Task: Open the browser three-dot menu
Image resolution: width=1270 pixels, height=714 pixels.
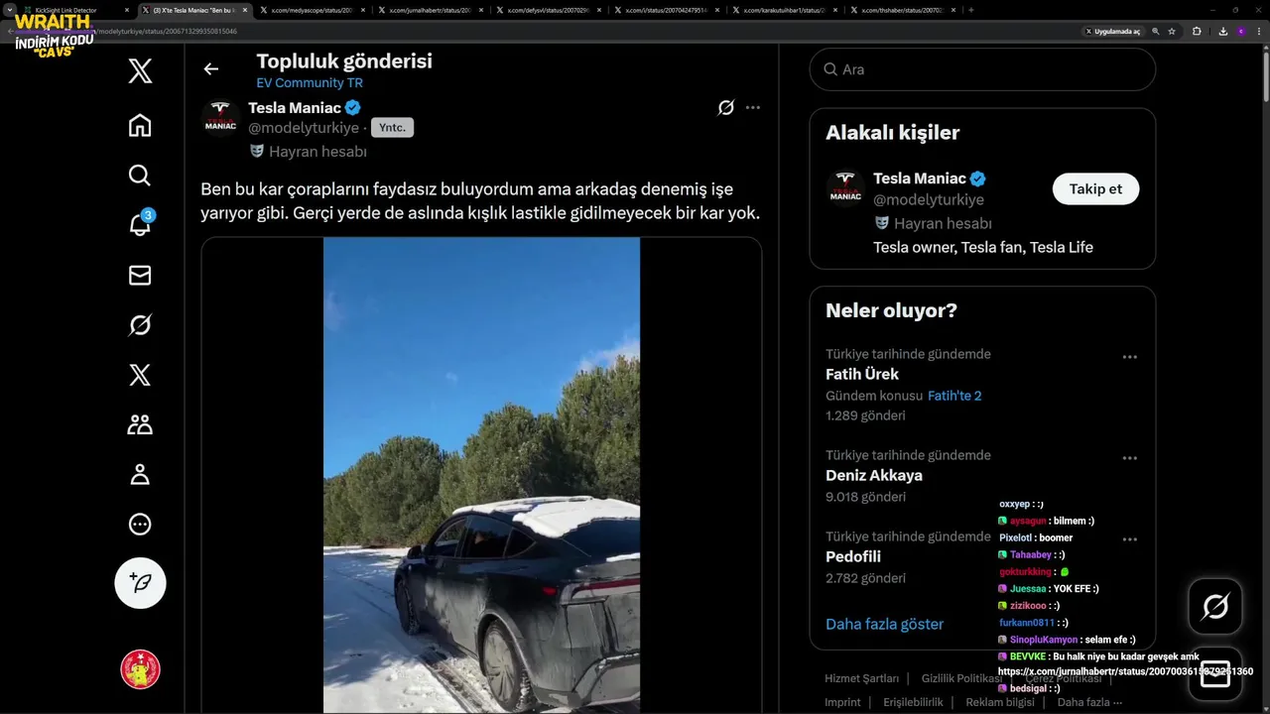Action: (1258, 32)
